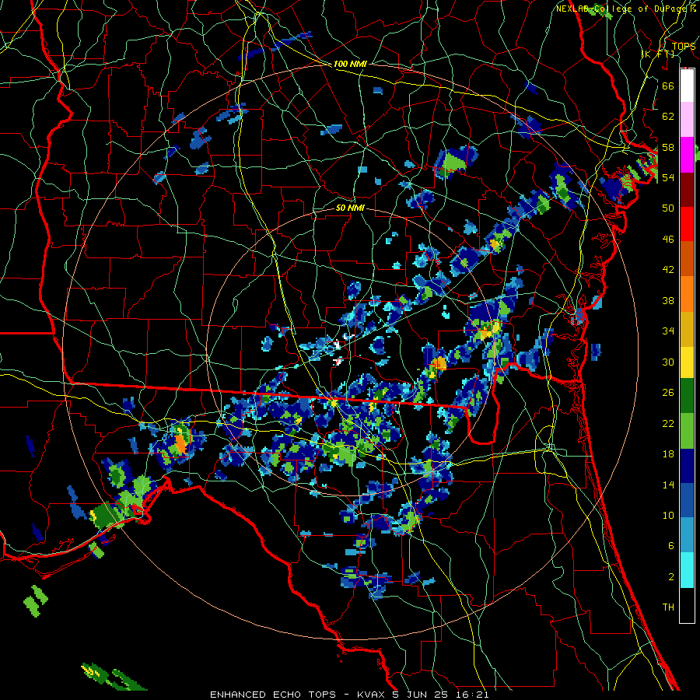Click the legend value "34"
Screen dimensions: 700x700
[x=668, y=331]
